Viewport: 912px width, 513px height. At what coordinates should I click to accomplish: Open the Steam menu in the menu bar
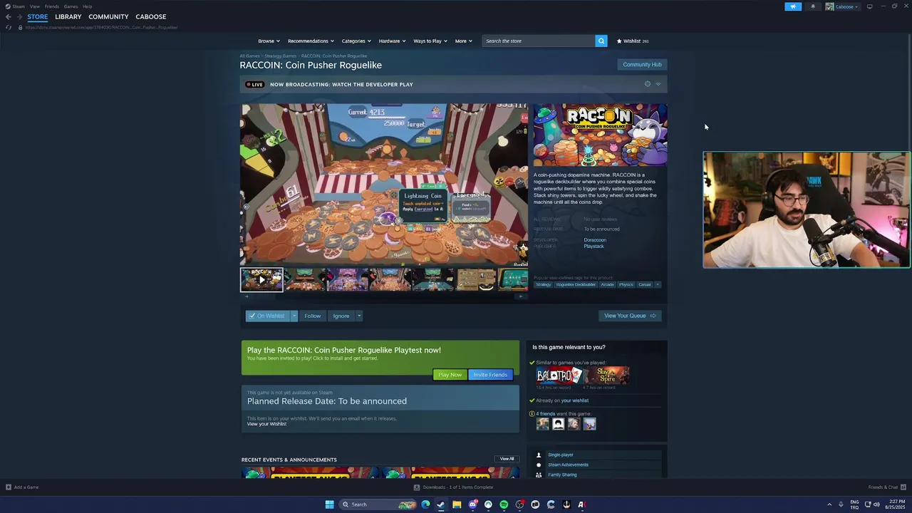19,6
